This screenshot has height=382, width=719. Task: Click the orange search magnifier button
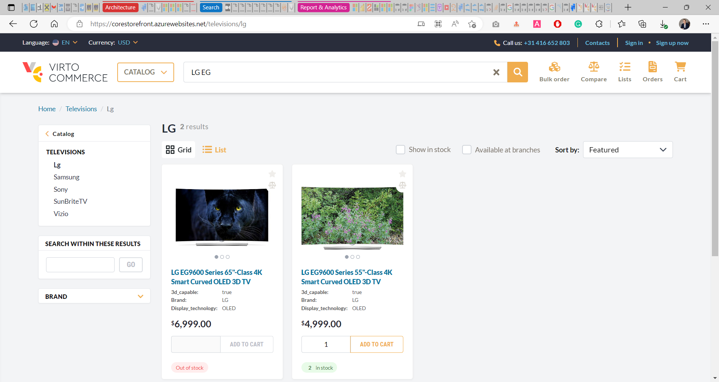[518, 72]
